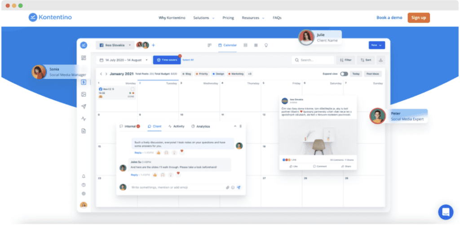Toggle the Expand view switch

point(344,74)
